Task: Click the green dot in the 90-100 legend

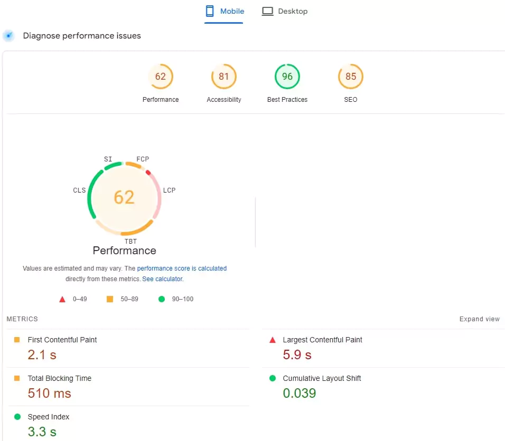Action: click(x=162, y=299)
